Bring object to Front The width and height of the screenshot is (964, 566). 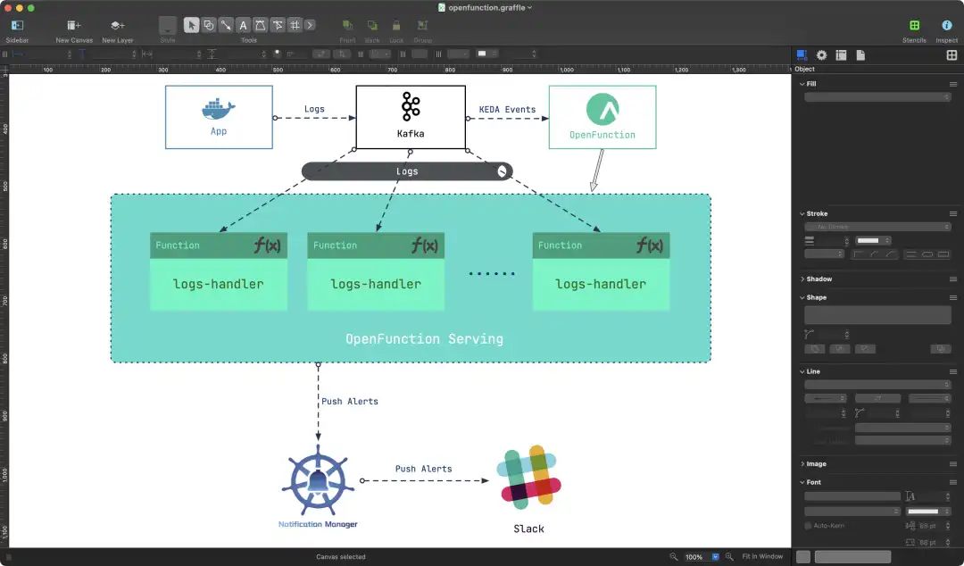point(347,25)
